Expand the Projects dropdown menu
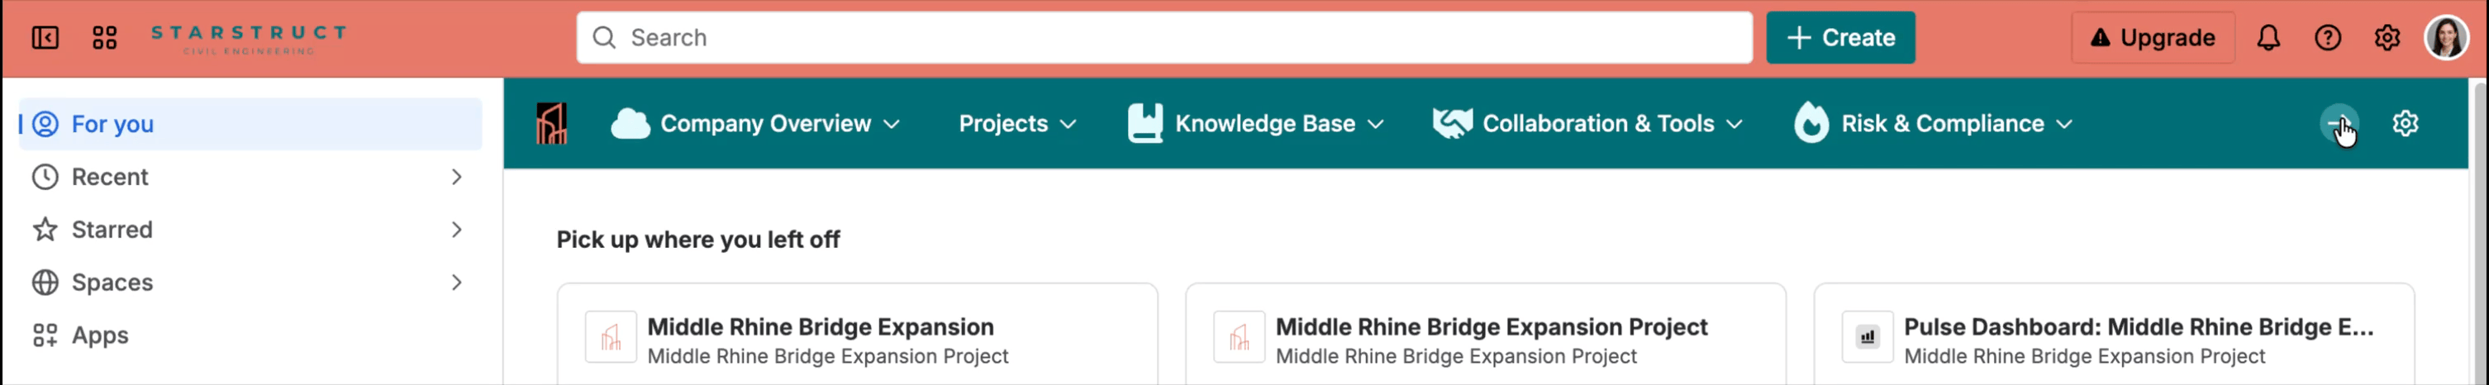The width and height of the screenshot is (2489, 385). (x=1017, y=123)
